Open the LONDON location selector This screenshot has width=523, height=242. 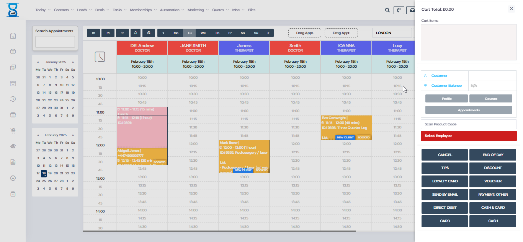tap(392, 33)
